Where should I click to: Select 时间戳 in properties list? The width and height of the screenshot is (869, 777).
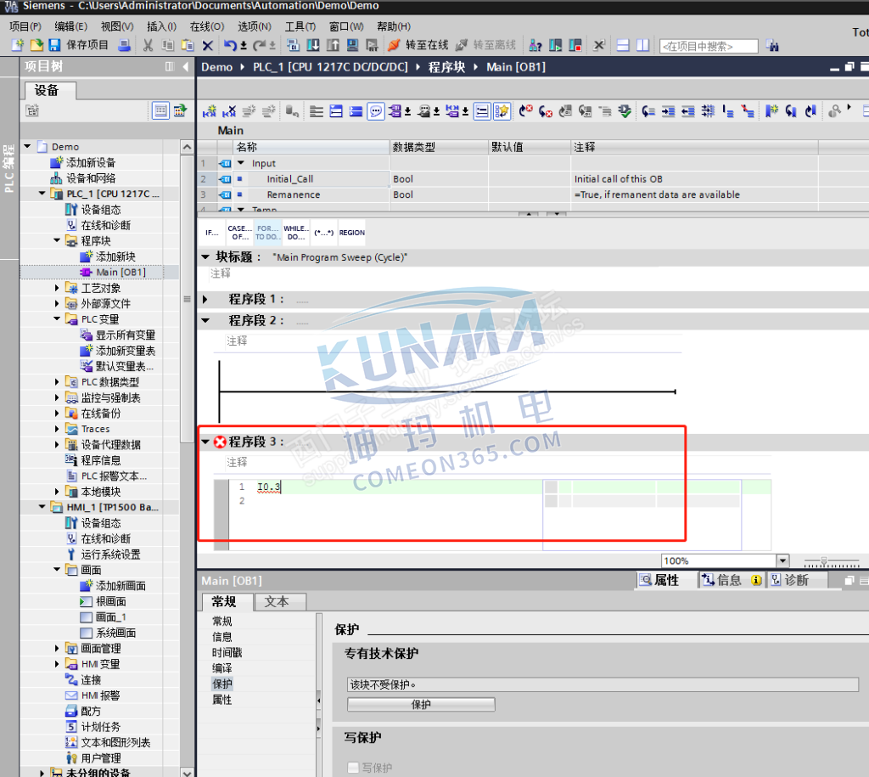click(x=227, y=653)
